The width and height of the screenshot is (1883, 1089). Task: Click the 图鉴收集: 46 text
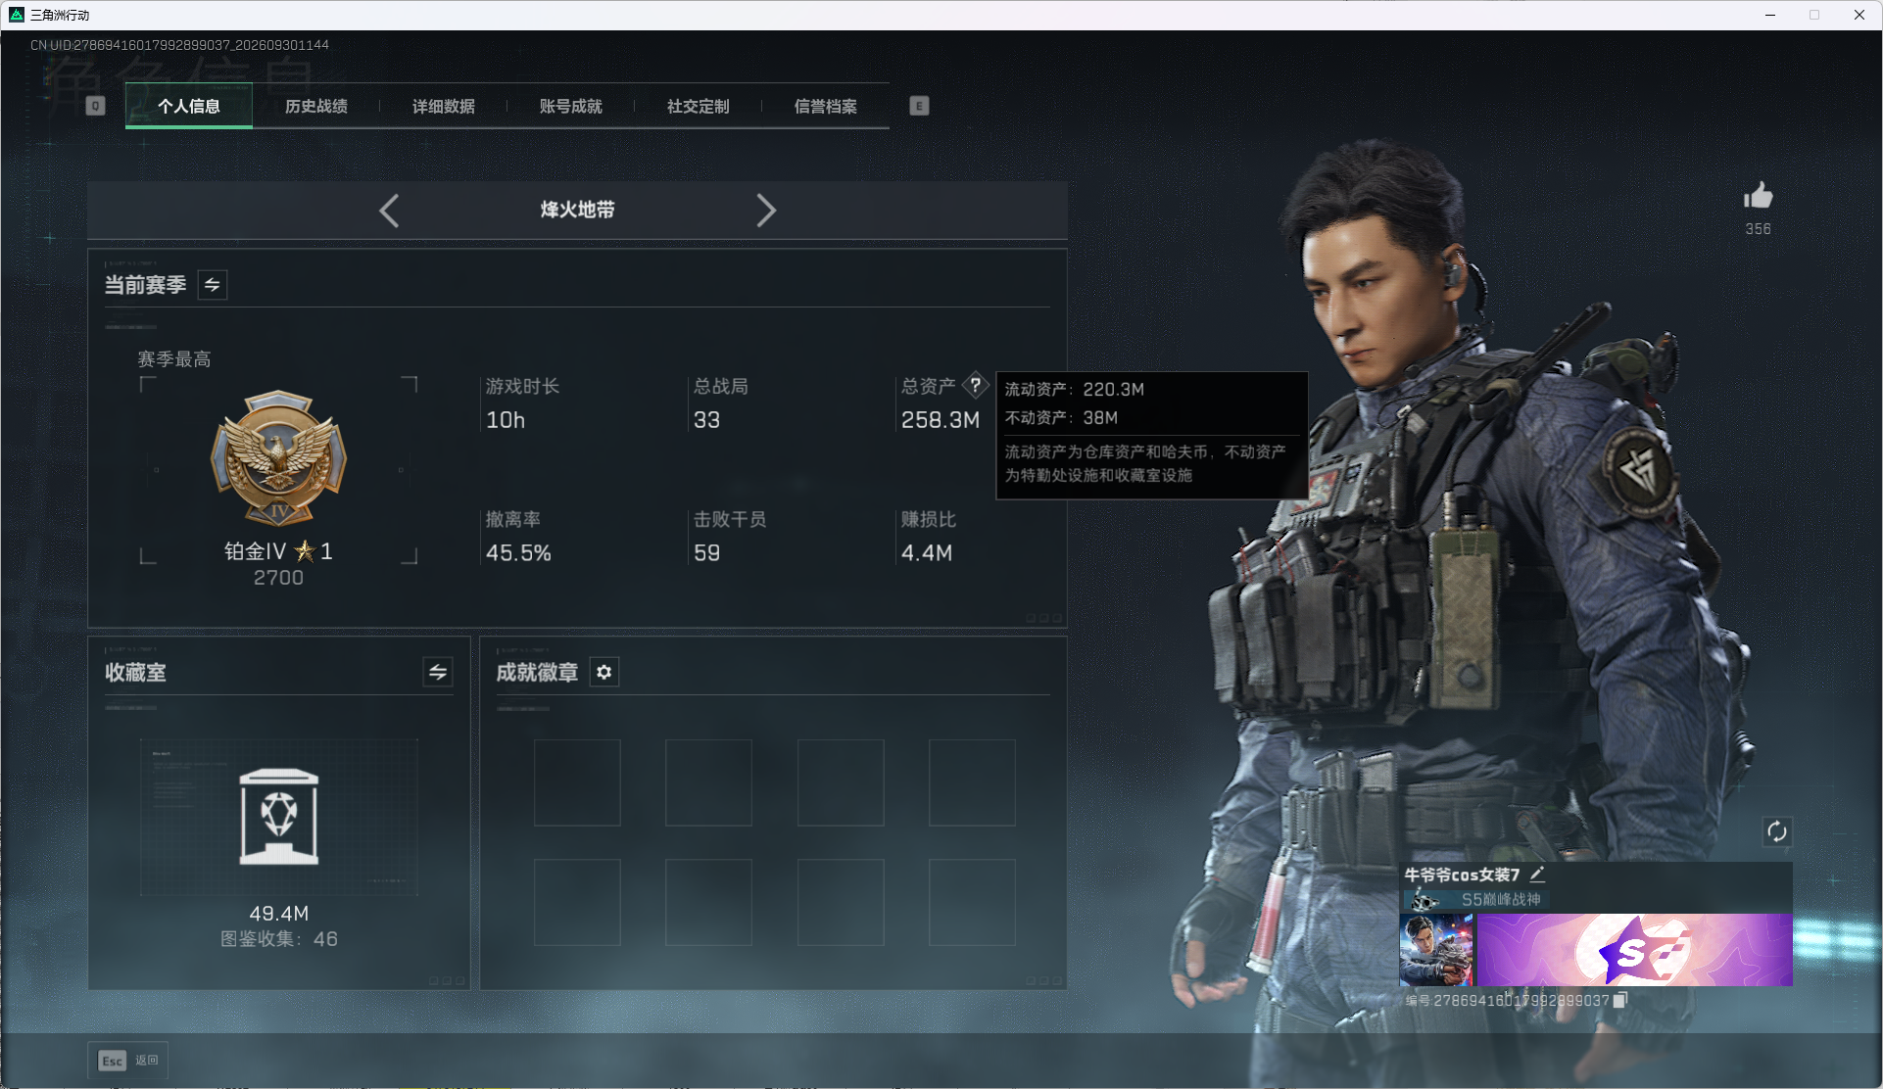[x=279, y=939]
